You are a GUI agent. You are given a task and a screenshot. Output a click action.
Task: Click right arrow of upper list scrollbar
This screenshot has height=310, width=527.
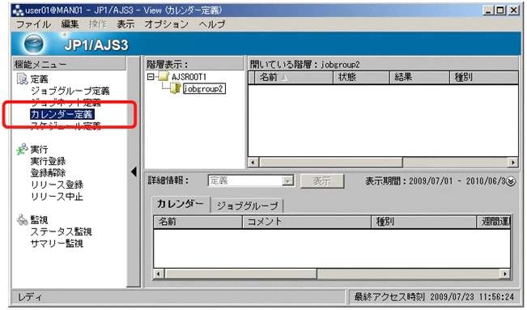coord(513,163)
